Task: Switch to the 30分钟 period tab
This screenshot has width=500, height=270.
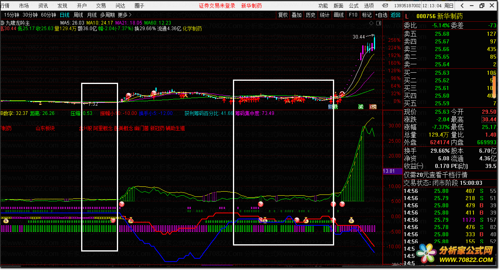Action: tap(30, 15)
